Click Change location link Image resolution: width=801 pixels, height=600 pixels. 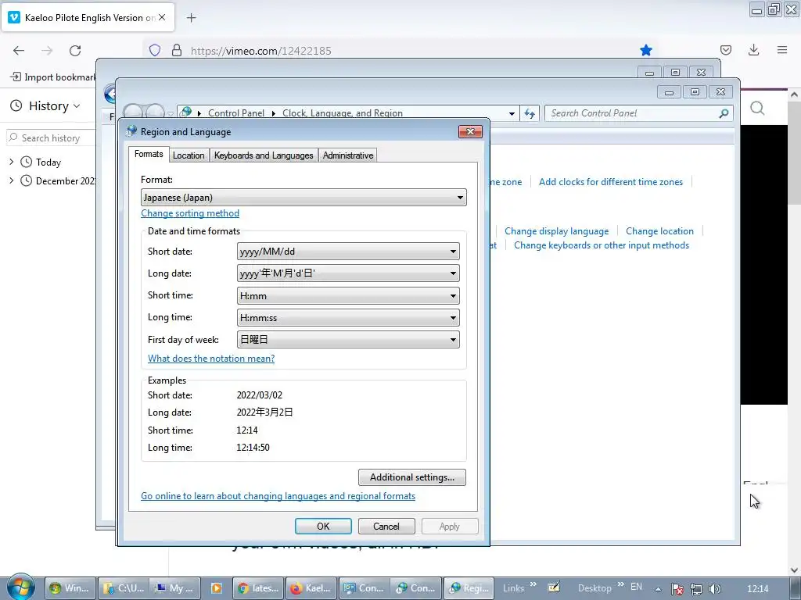point(659,231)
